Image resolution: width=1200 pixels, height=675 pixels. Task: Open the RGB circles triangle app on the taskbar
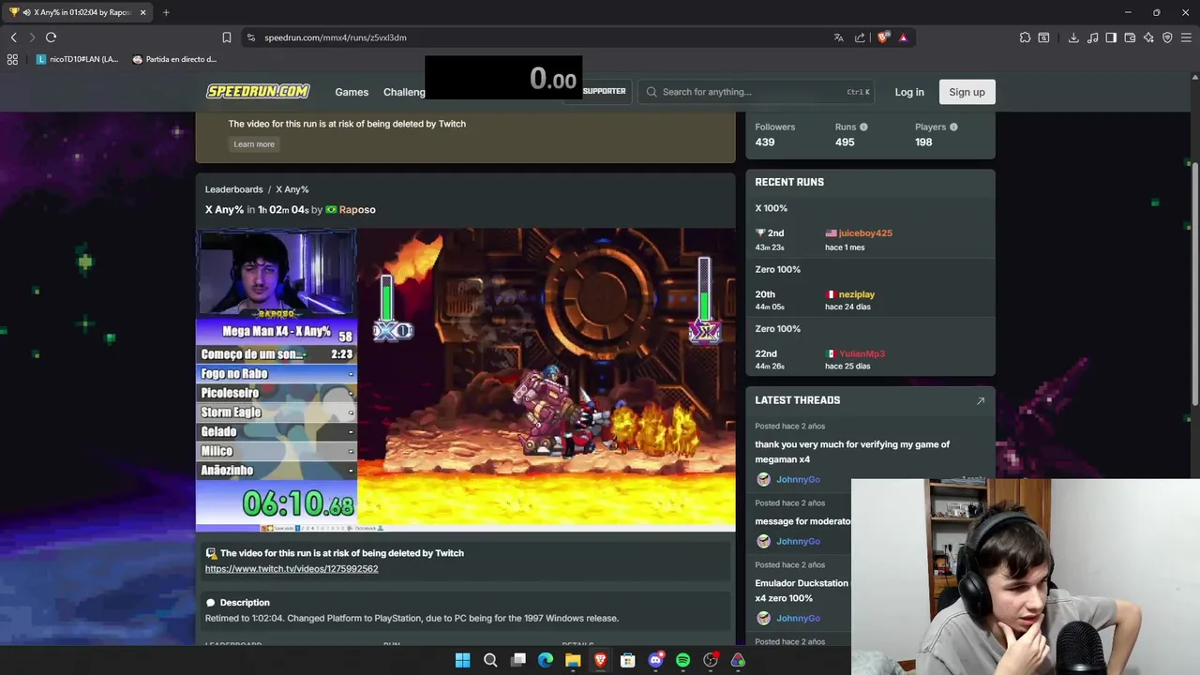[x=738, y=660]
